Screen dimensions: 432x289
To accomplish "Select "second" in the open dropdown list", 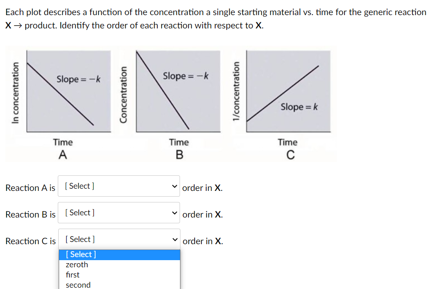I will tap(77, 285).
